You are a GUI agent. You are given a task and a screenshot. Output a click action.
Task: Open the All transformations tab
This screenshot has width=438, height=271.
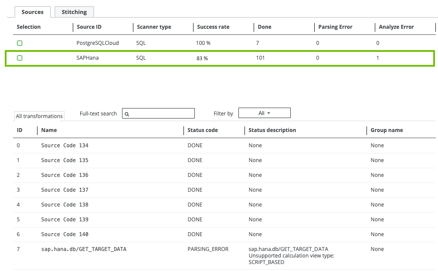click(x=39, y=116)
